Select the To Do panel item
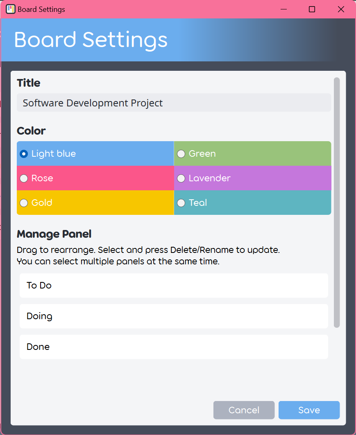This screenshot has height=435, width=356. [174, 286]
